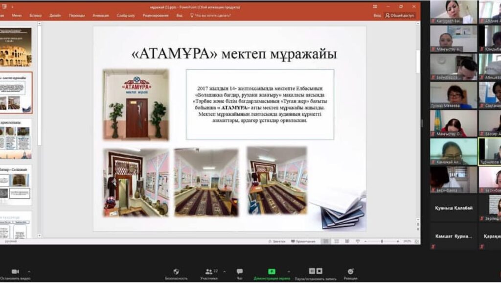This screenshot has height=283, width=501.
Task: Open the Вставка ribbon tab
Action: click(x=35, y=15)
